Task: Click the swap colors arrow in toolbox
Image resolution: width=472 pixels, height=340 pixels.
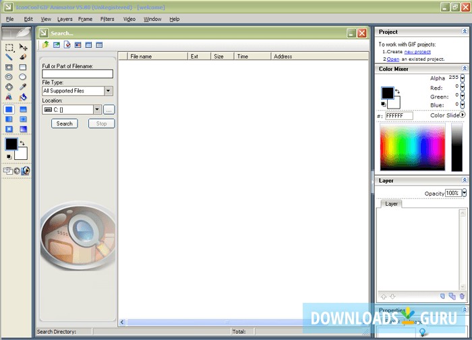Action: point(22,143)
